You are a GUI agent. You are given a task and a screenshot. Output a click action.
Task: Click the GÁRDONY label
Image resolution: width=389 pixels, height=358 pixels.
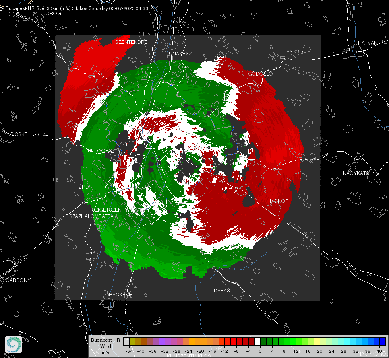(18, 280)
